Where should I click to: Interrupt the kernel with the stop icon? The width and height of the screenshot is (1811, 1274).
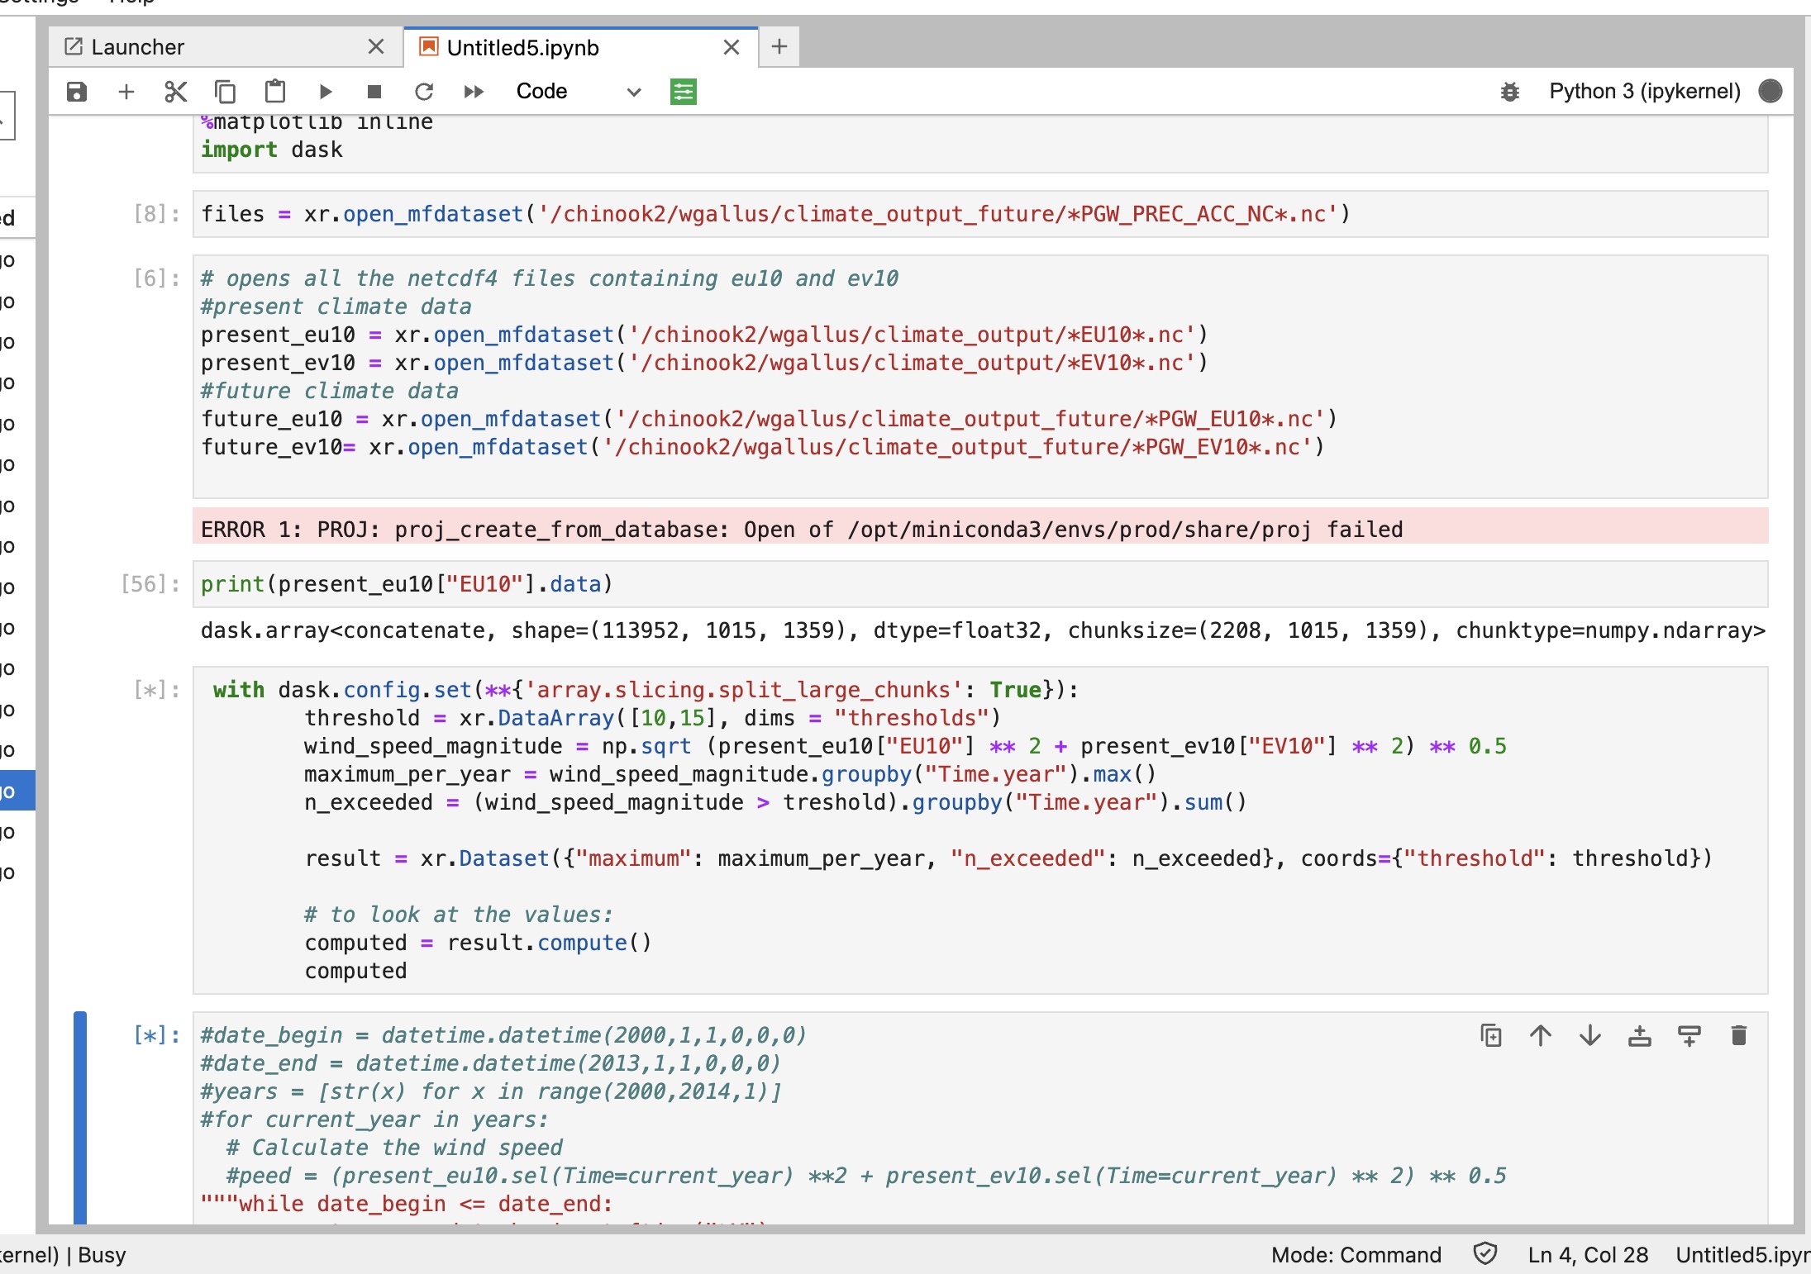pyautogui.click(x=374, y=92)
